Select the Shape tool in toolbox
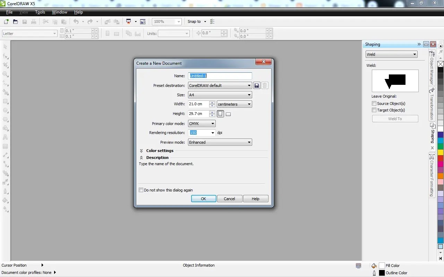444x277 pixels. click(5, 56)
